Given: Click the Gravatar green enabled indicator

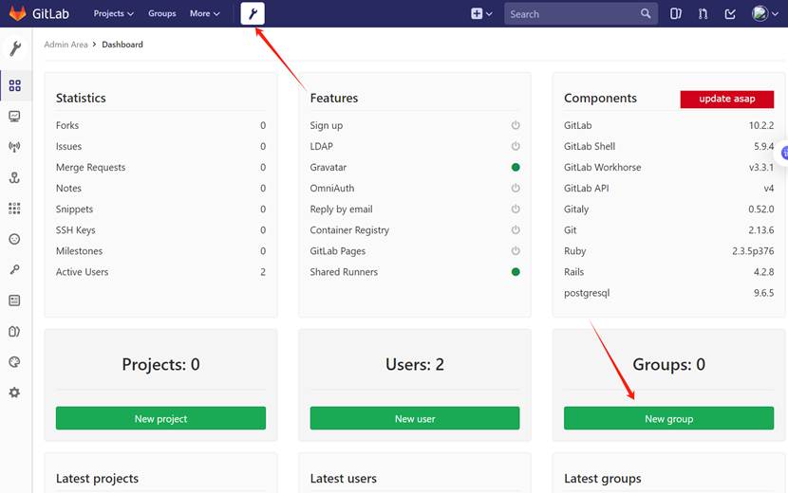Looking at the screenshot, I should tap(516, 167).
